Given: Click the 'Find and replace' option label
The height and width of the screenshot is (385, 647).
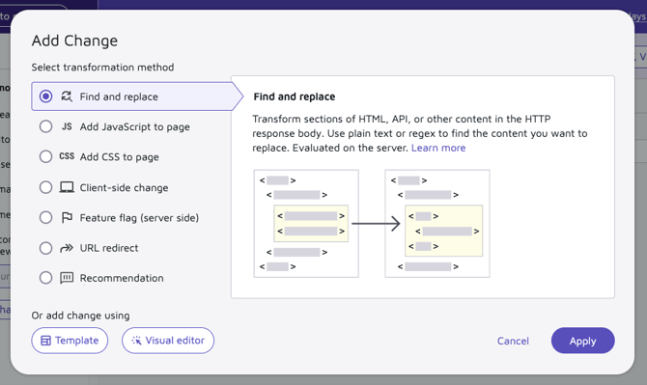Looking at the screenshot, I should pos(119,96).
